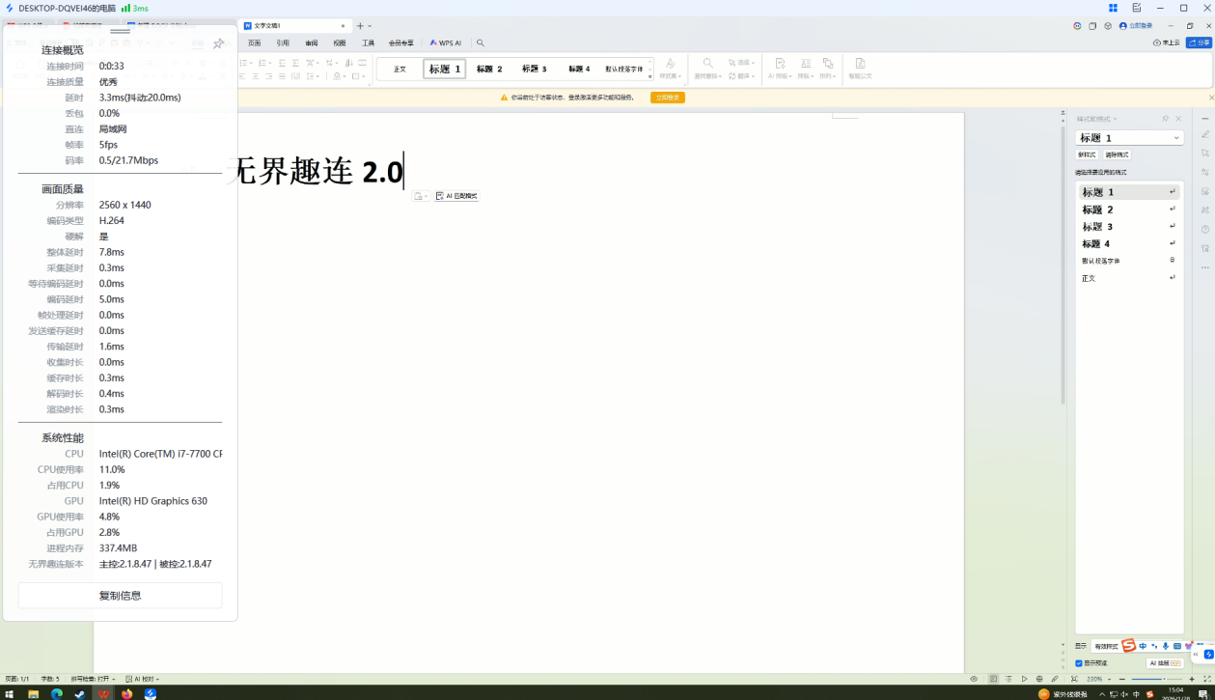The height and width of the screenshot is (700, 1215).
Task: Open the 样式集 dropdown
Action: 670,70
